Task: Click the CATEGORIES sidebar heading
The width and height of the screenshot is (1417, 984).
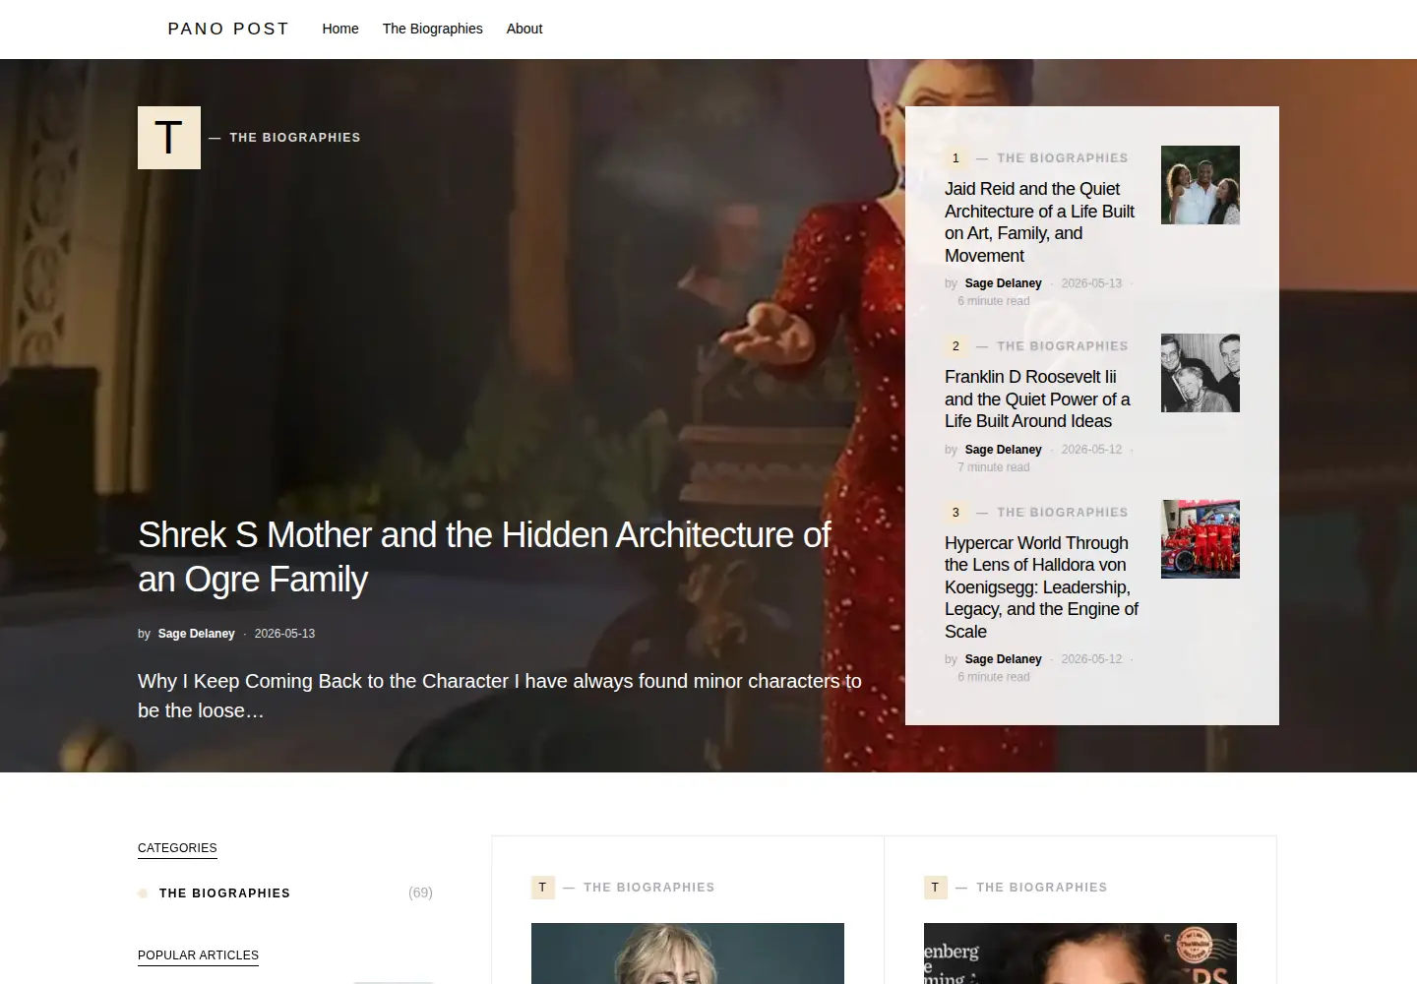Action: (x=177, y=848)
